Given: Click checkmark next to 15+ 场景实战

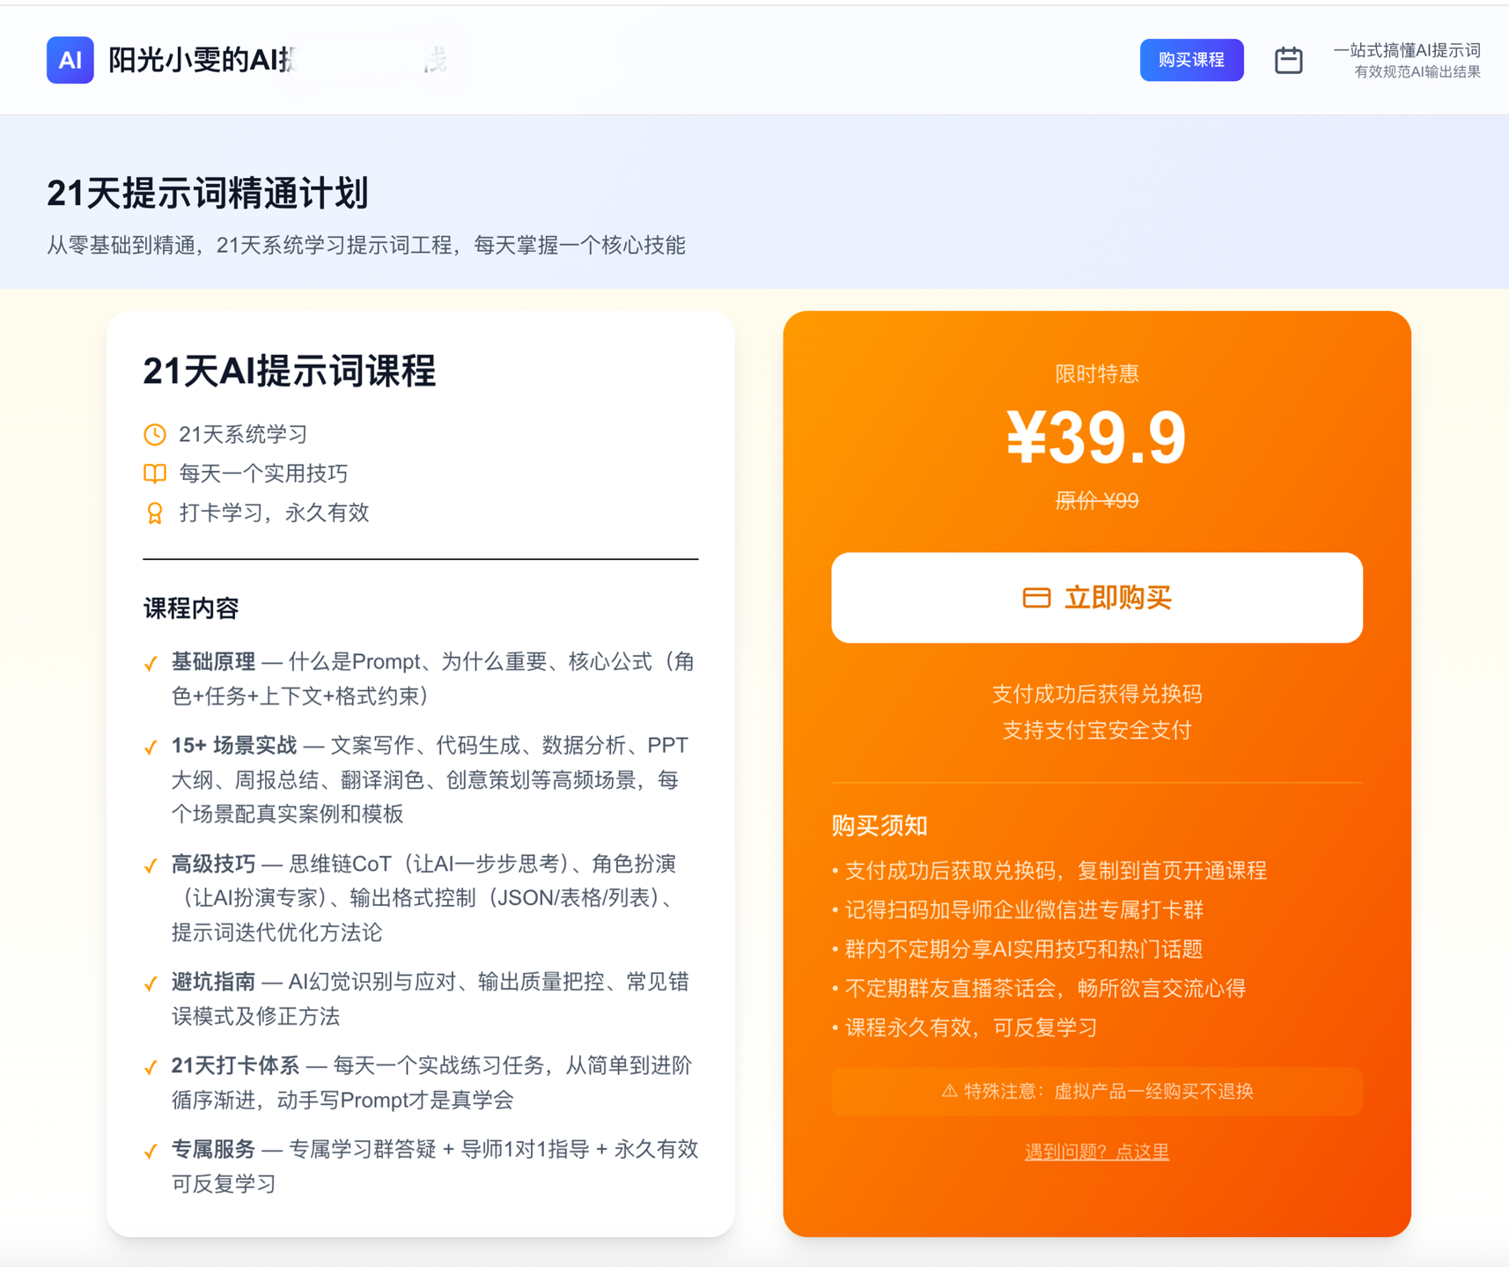Looking at the screenshot, I should 151,748.
